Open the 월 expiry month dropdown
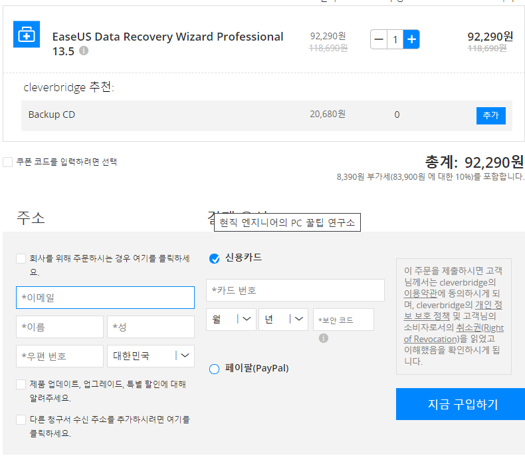This screenshot has height=456, width=525. coord(231,320)
